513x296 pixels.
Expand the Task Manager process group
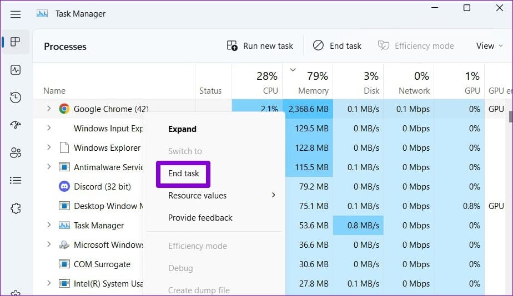click(49, 225)
